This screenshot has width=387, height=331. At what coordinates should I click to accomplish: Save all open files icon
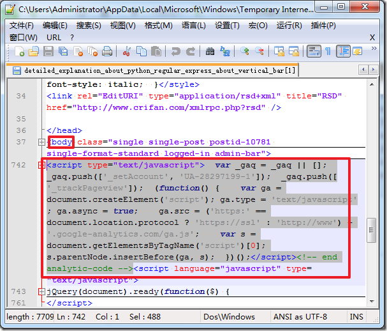point(63,52)
